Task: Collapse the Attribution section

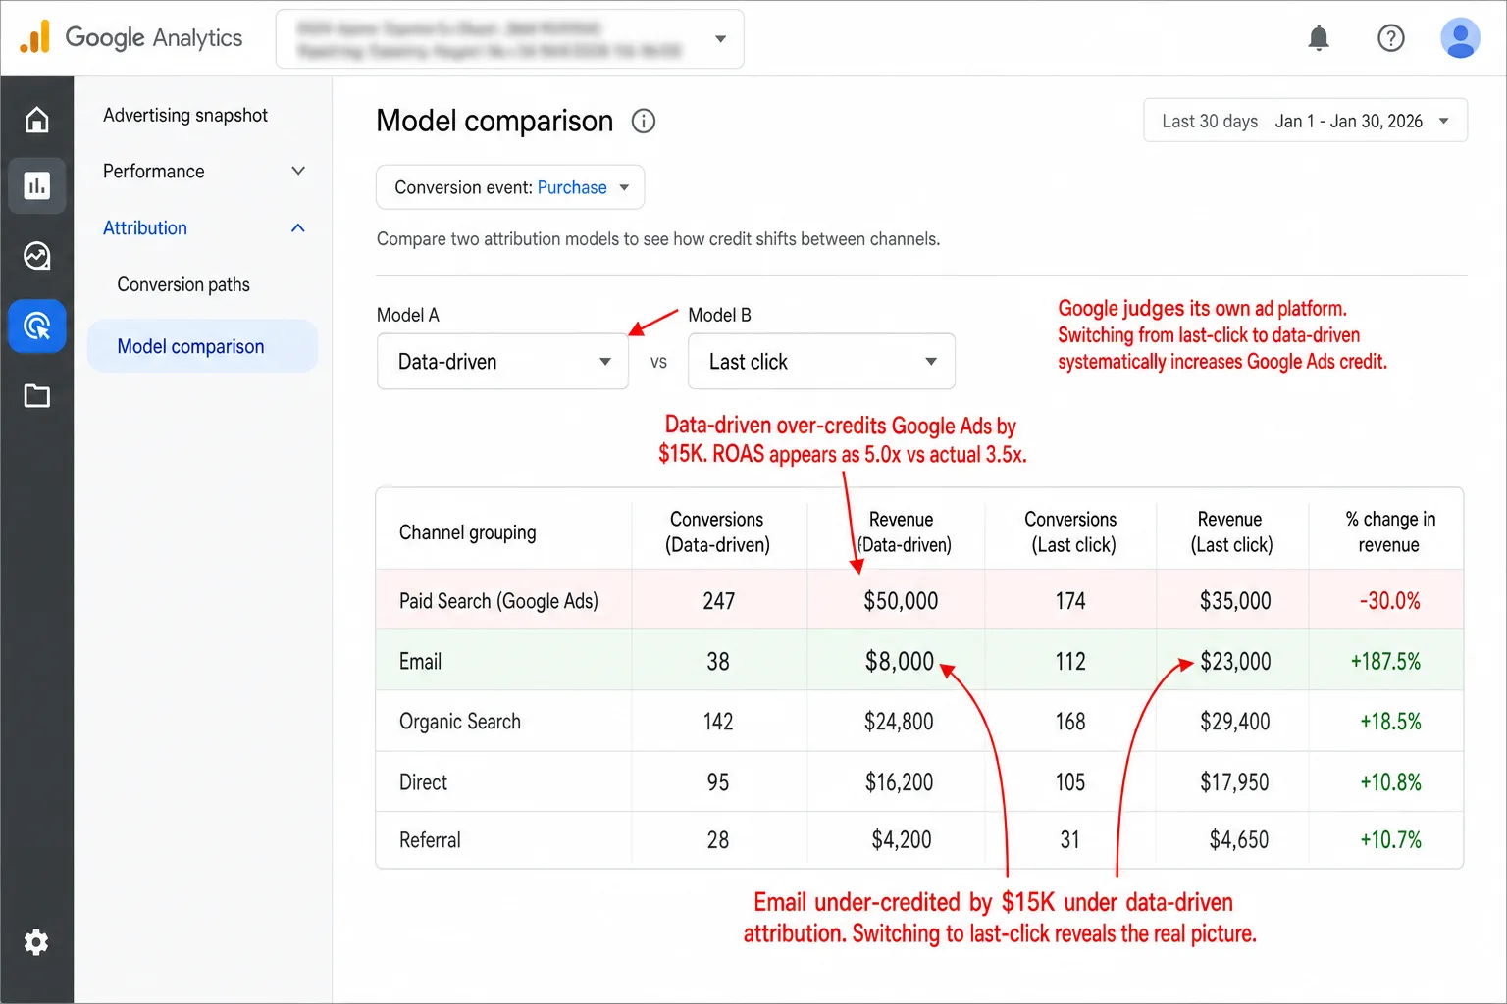Action: (203, 228)
